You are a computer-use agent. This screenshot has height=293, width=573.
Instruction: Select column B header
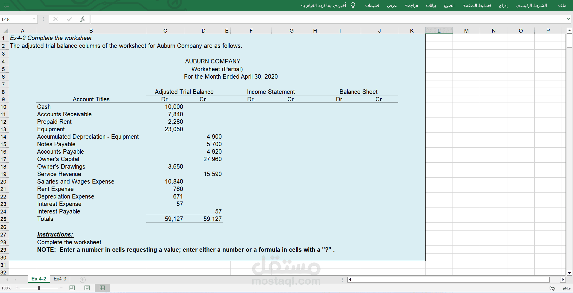click(x=91, y=30)
